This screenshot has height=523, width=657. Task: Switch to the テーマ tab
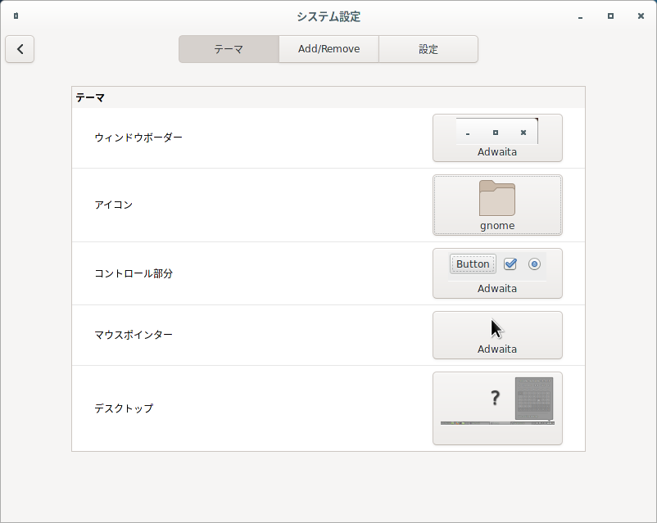(x=229, y=49)
